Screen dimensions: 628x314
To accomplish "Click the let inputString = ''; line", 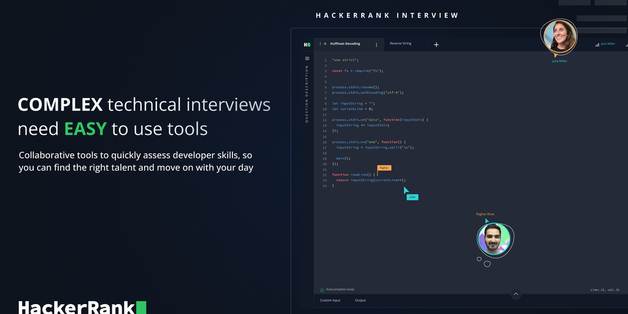I will 353,103.
